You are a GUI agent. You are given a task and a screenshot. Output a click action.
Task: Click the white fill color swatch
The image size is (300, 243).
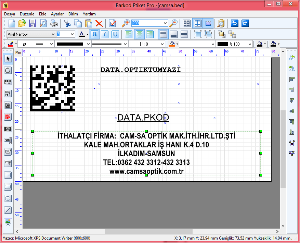pyautogui.click(x=135, y=44)
